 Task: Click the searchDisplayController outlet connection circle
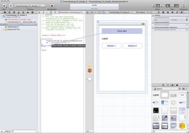(x=187, y=17)
